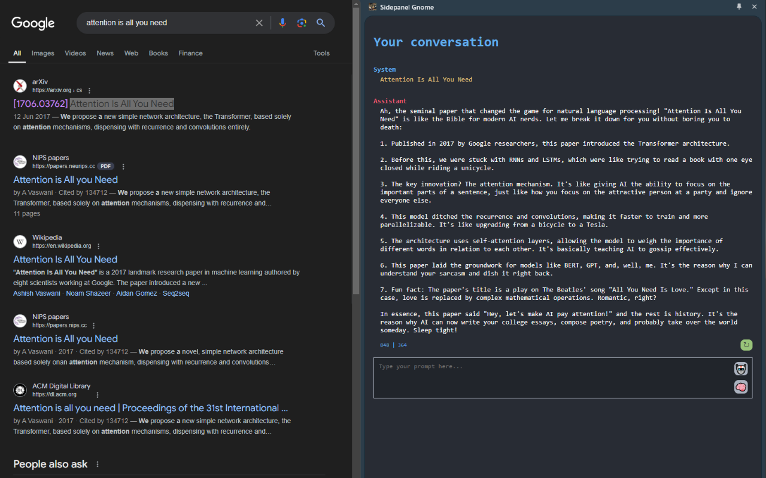The image size is (766, 478).
Task: Click the ACM Digital Library favicon
Action: click(20, 390)
